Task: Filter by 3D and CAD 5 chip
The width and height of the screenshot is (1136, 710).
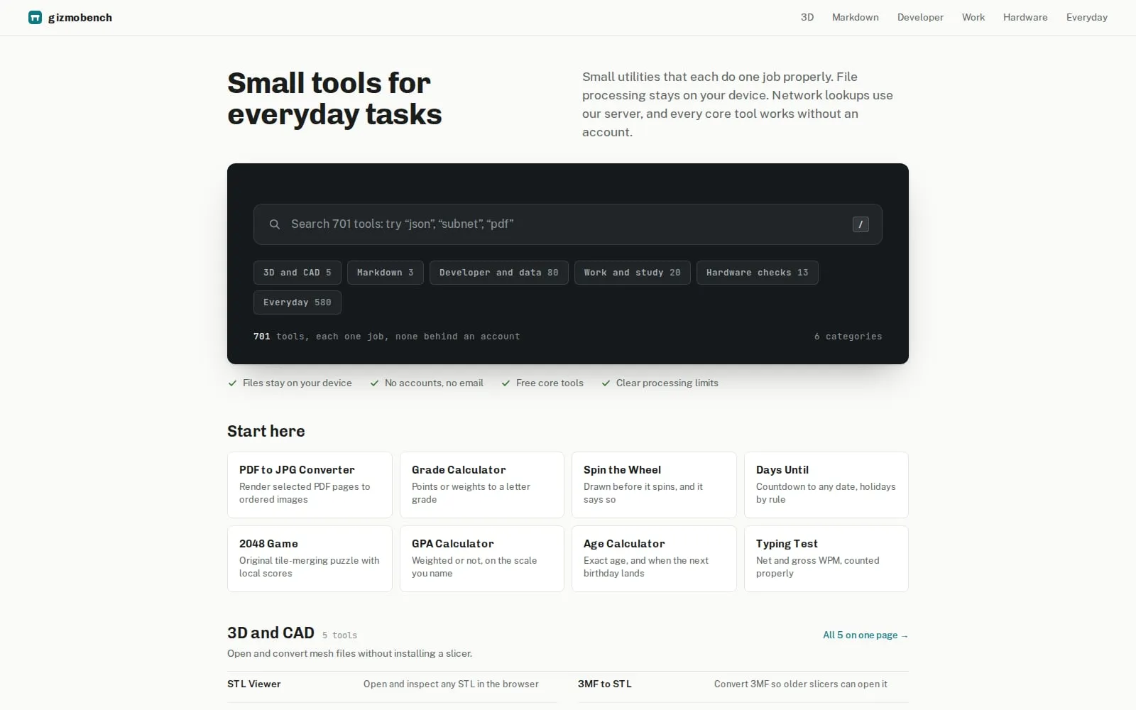Action: click(297, 273)
